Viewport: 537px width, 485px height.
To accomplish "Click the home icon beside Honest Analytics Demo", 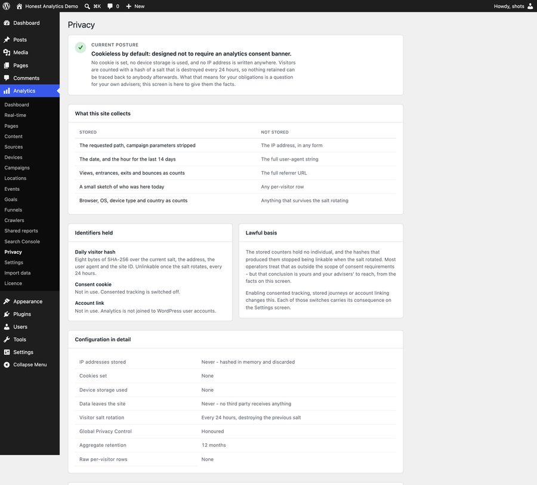I will point(19,6).
